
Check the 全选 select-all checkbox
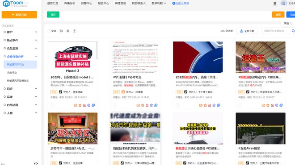tap(49, 31)
